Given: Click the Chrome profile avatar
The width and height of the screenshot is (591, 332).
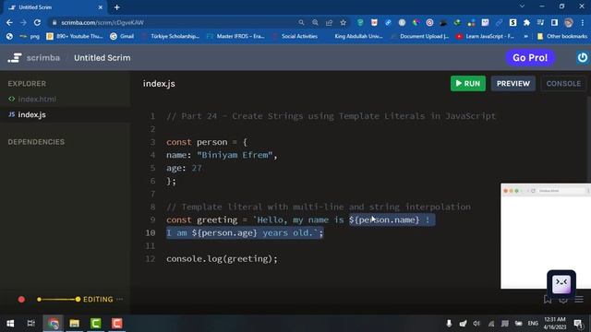Looking at the screenshot, I should (x=569, y=22).
